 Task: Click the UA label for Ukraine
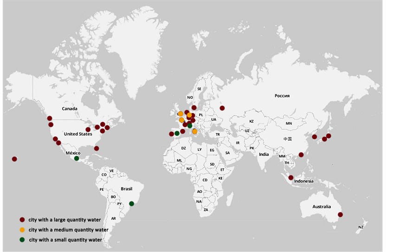click(213, 119)
